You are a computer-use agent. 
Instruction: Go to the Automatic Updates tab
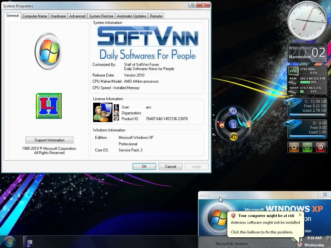(132, 16)
